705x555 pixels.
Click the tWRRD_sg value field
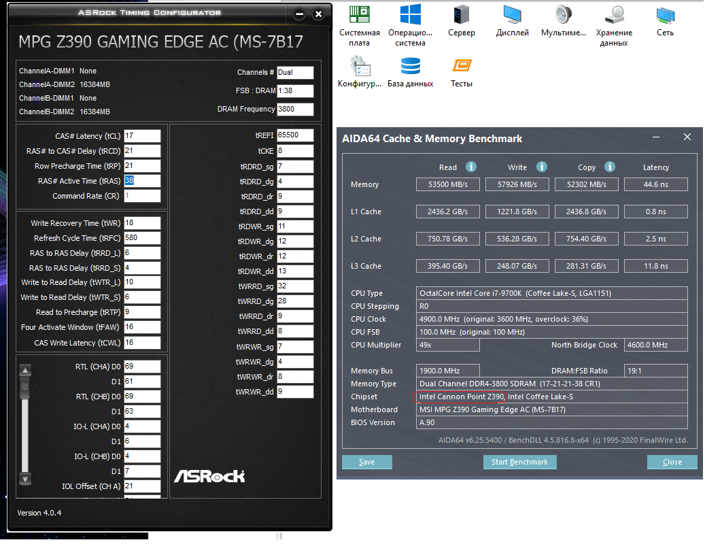coord(295,286)
